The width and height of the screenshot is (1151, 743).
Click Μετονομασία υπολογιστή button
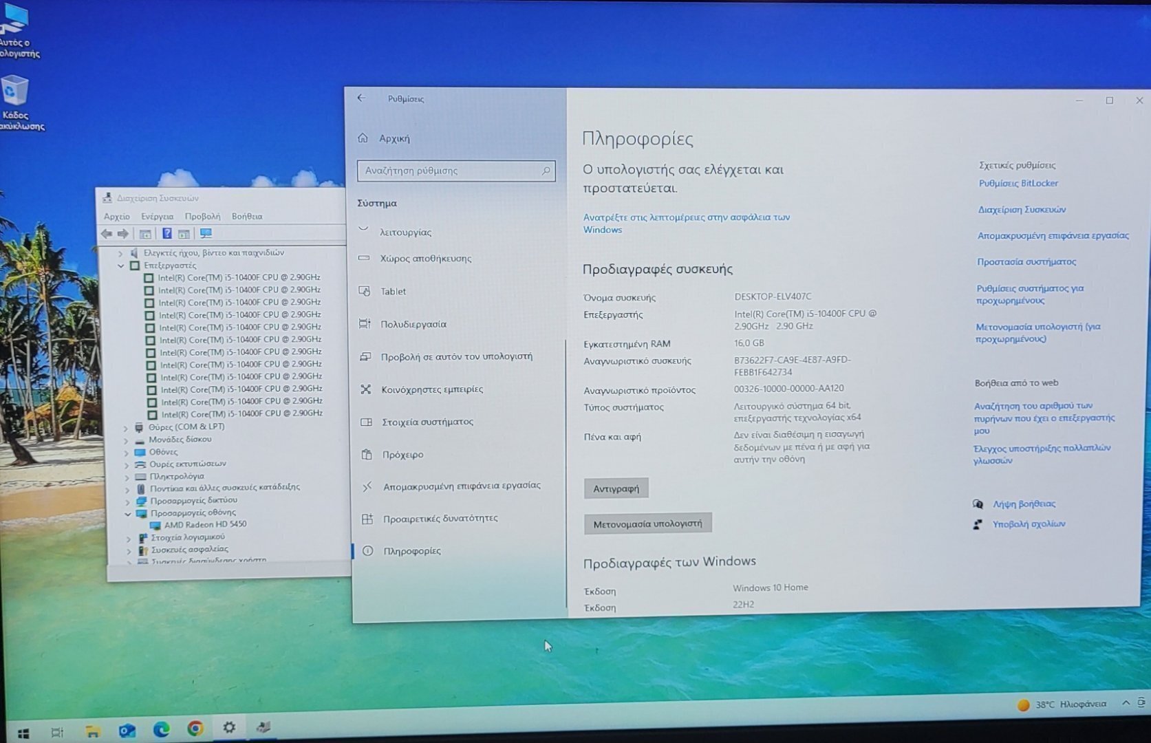pyautogui.click(x=647, y=524)
